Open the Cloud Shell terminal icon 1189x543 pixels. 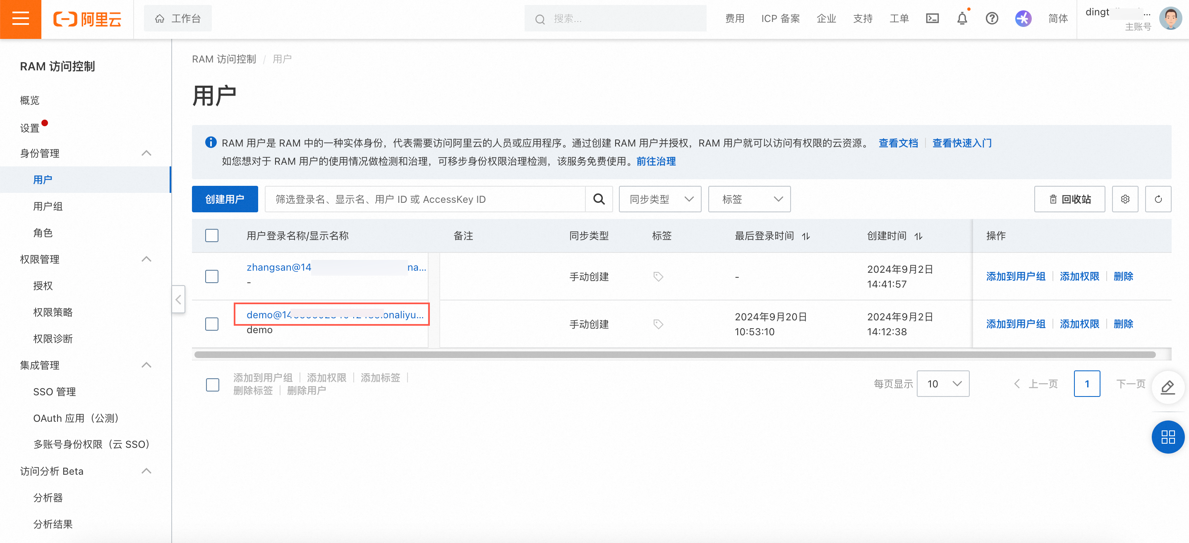tap(932, 19)
